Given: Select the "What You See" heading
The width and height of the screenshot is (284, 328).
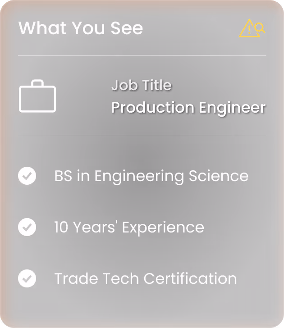Looking at the screenshot, I should (81, 28).
